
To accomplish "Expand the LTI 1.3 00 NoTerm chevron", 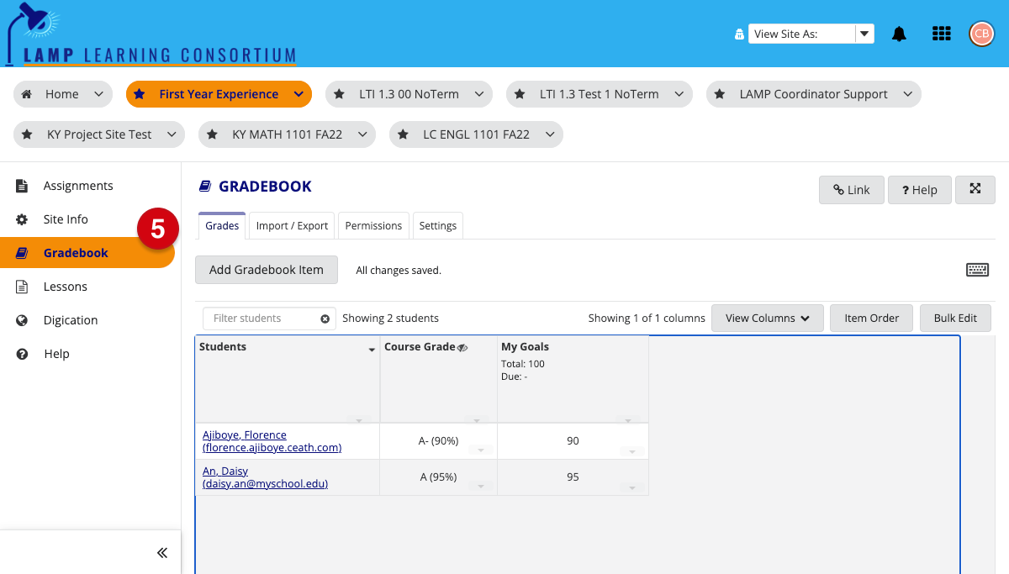I will pos(479,94).
